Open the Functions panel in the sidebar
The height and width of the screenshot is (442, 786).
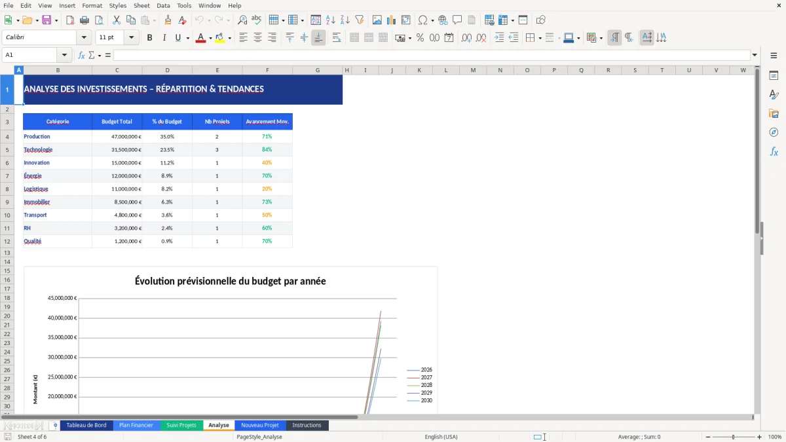774,151
